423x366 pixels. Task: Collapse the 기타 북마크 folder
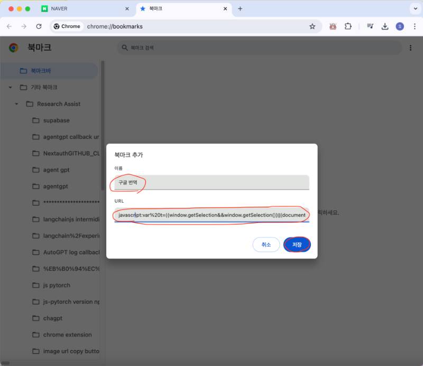[x=10, y=87]
